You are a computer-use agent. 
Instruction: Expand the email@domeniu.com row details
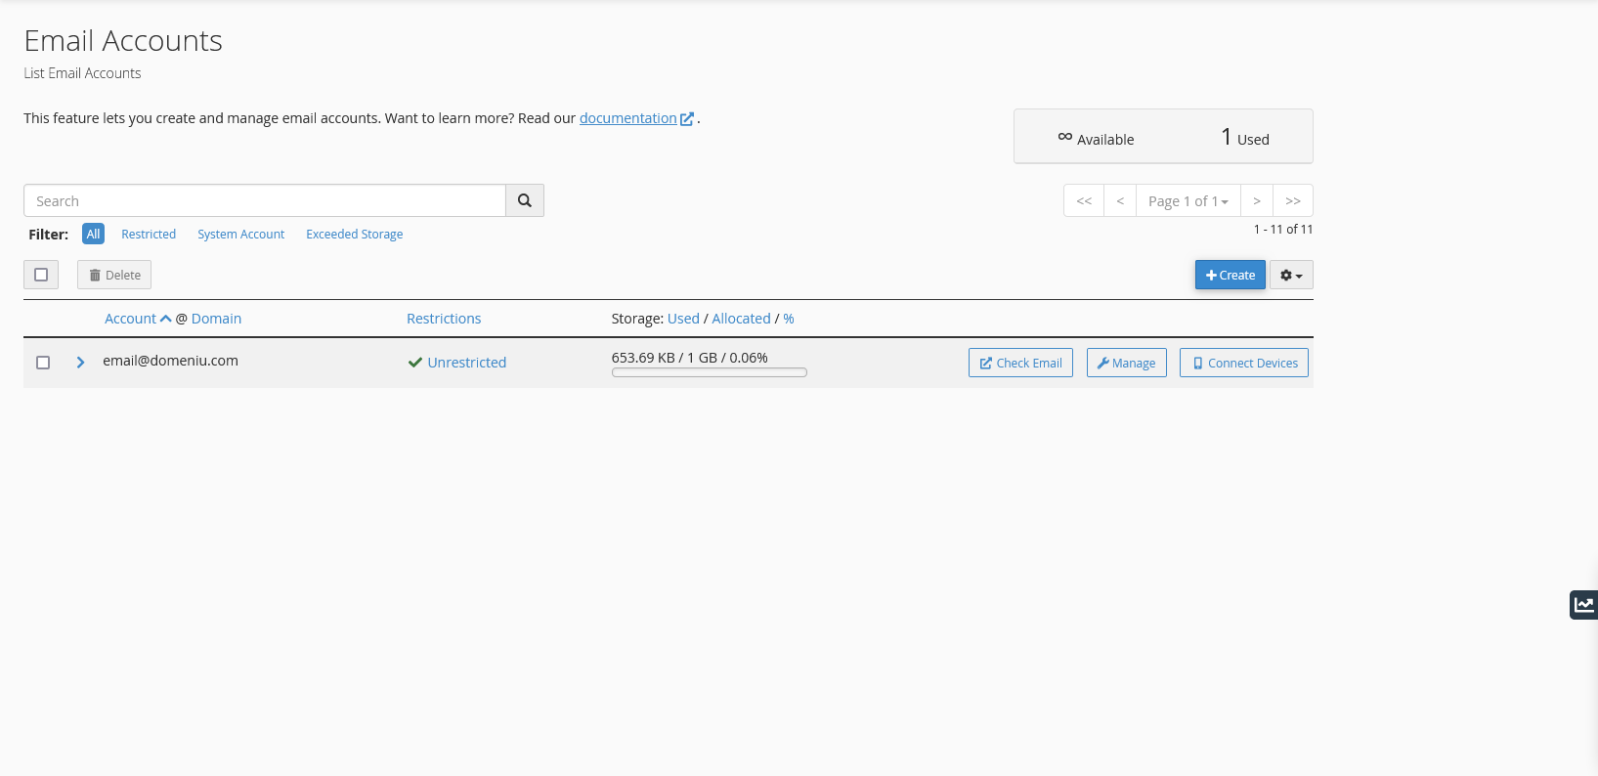tap(80, 363)
